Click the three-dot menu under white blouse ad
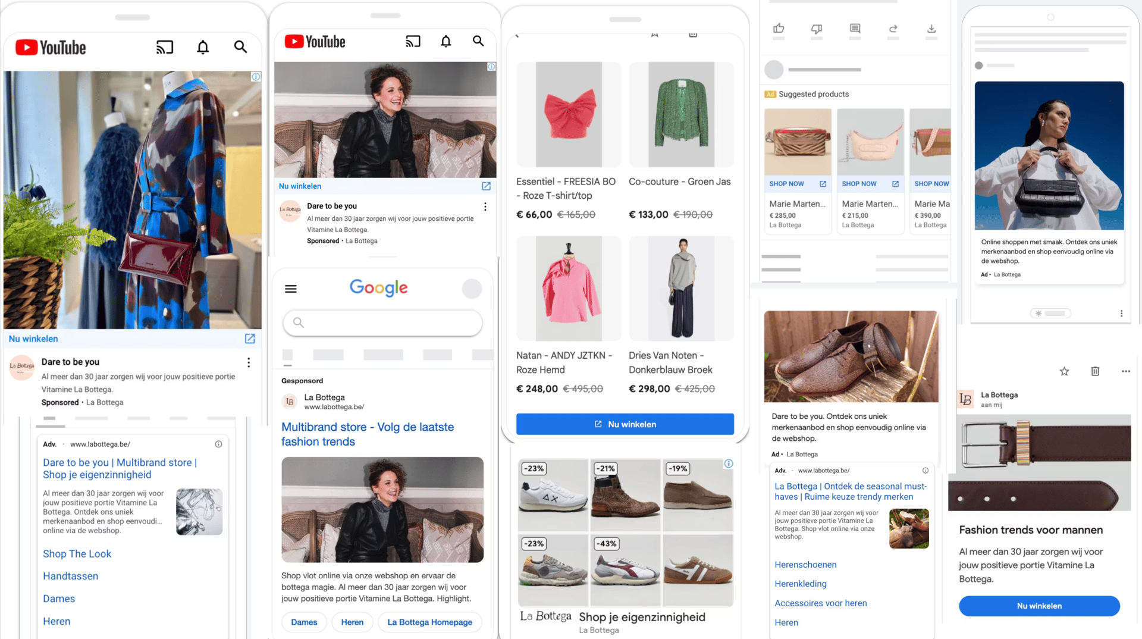Screen dimensions: 1142x639 (x=1122, y=314)
